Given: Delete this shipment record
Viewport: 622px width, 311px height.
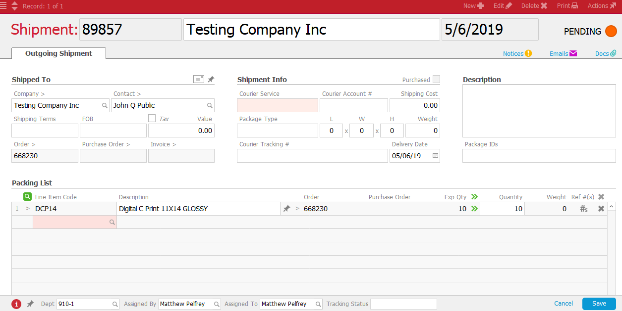Looking at the screenshot, I should (x=534, y=6).
